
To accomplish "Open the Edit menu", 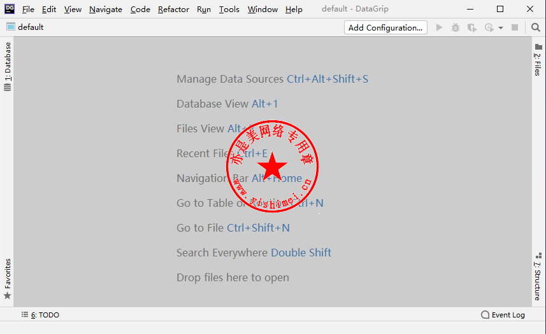I will 49,10.
